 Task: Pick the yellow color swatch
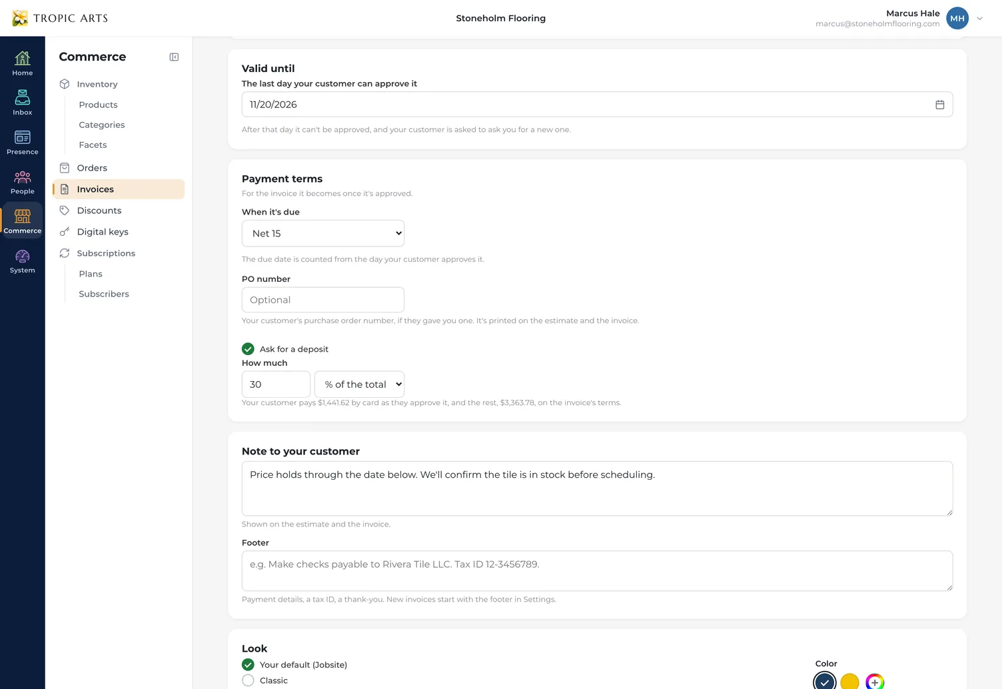(x=849, y=682)
